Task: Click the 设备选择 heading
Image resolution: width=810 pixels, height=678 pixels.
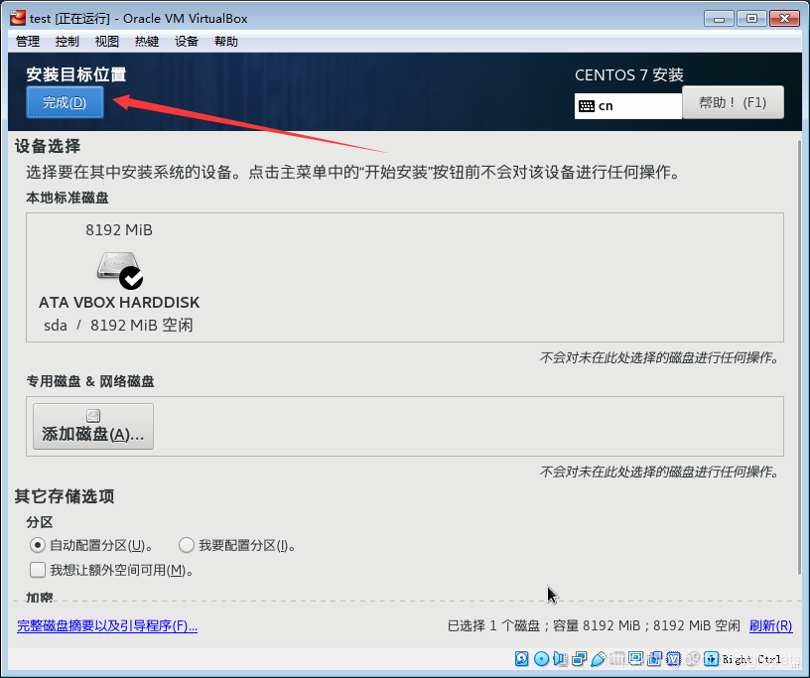Action: [48, 146]
